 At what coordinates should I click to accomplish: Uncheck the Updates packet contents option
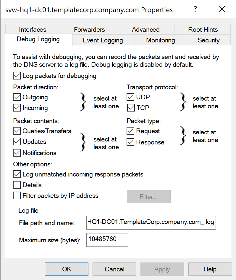pos(17,142)
